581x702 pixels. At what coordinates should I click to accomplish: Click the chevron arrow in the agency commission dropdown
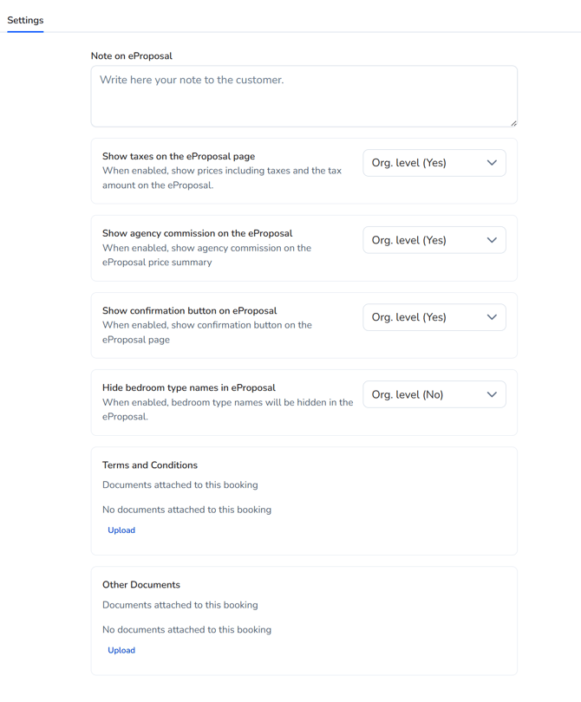(492, 240)
